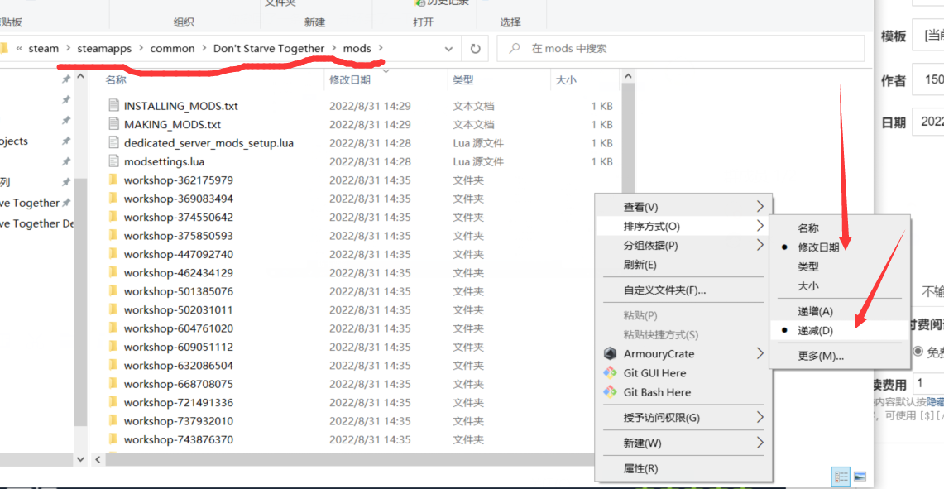Sort by 名称 in the sort submenu
This screenshot has width=944, height=489.
click(840, 228)
